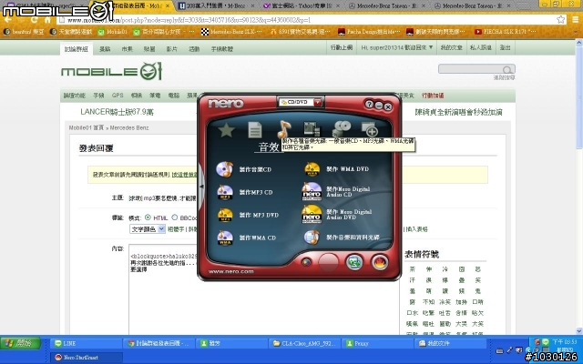Expand the Nero side panel arrow
Screen dimensions: 583x364
pos(201,187)
